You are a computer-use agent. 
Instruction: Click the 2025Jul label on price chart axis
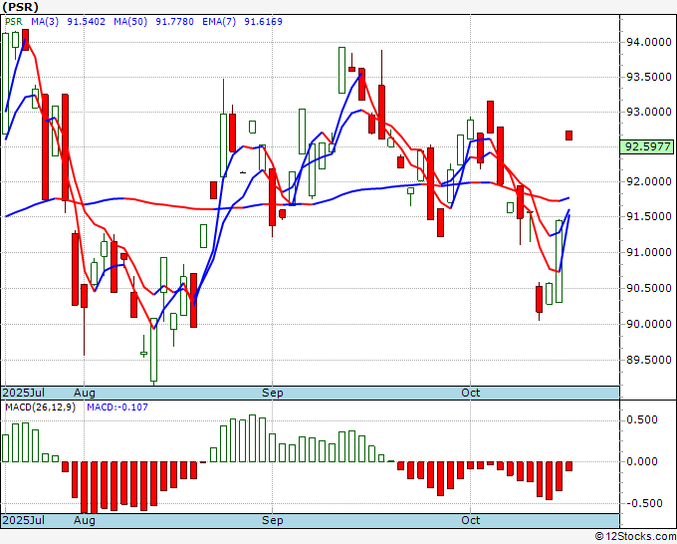point(24,393)
